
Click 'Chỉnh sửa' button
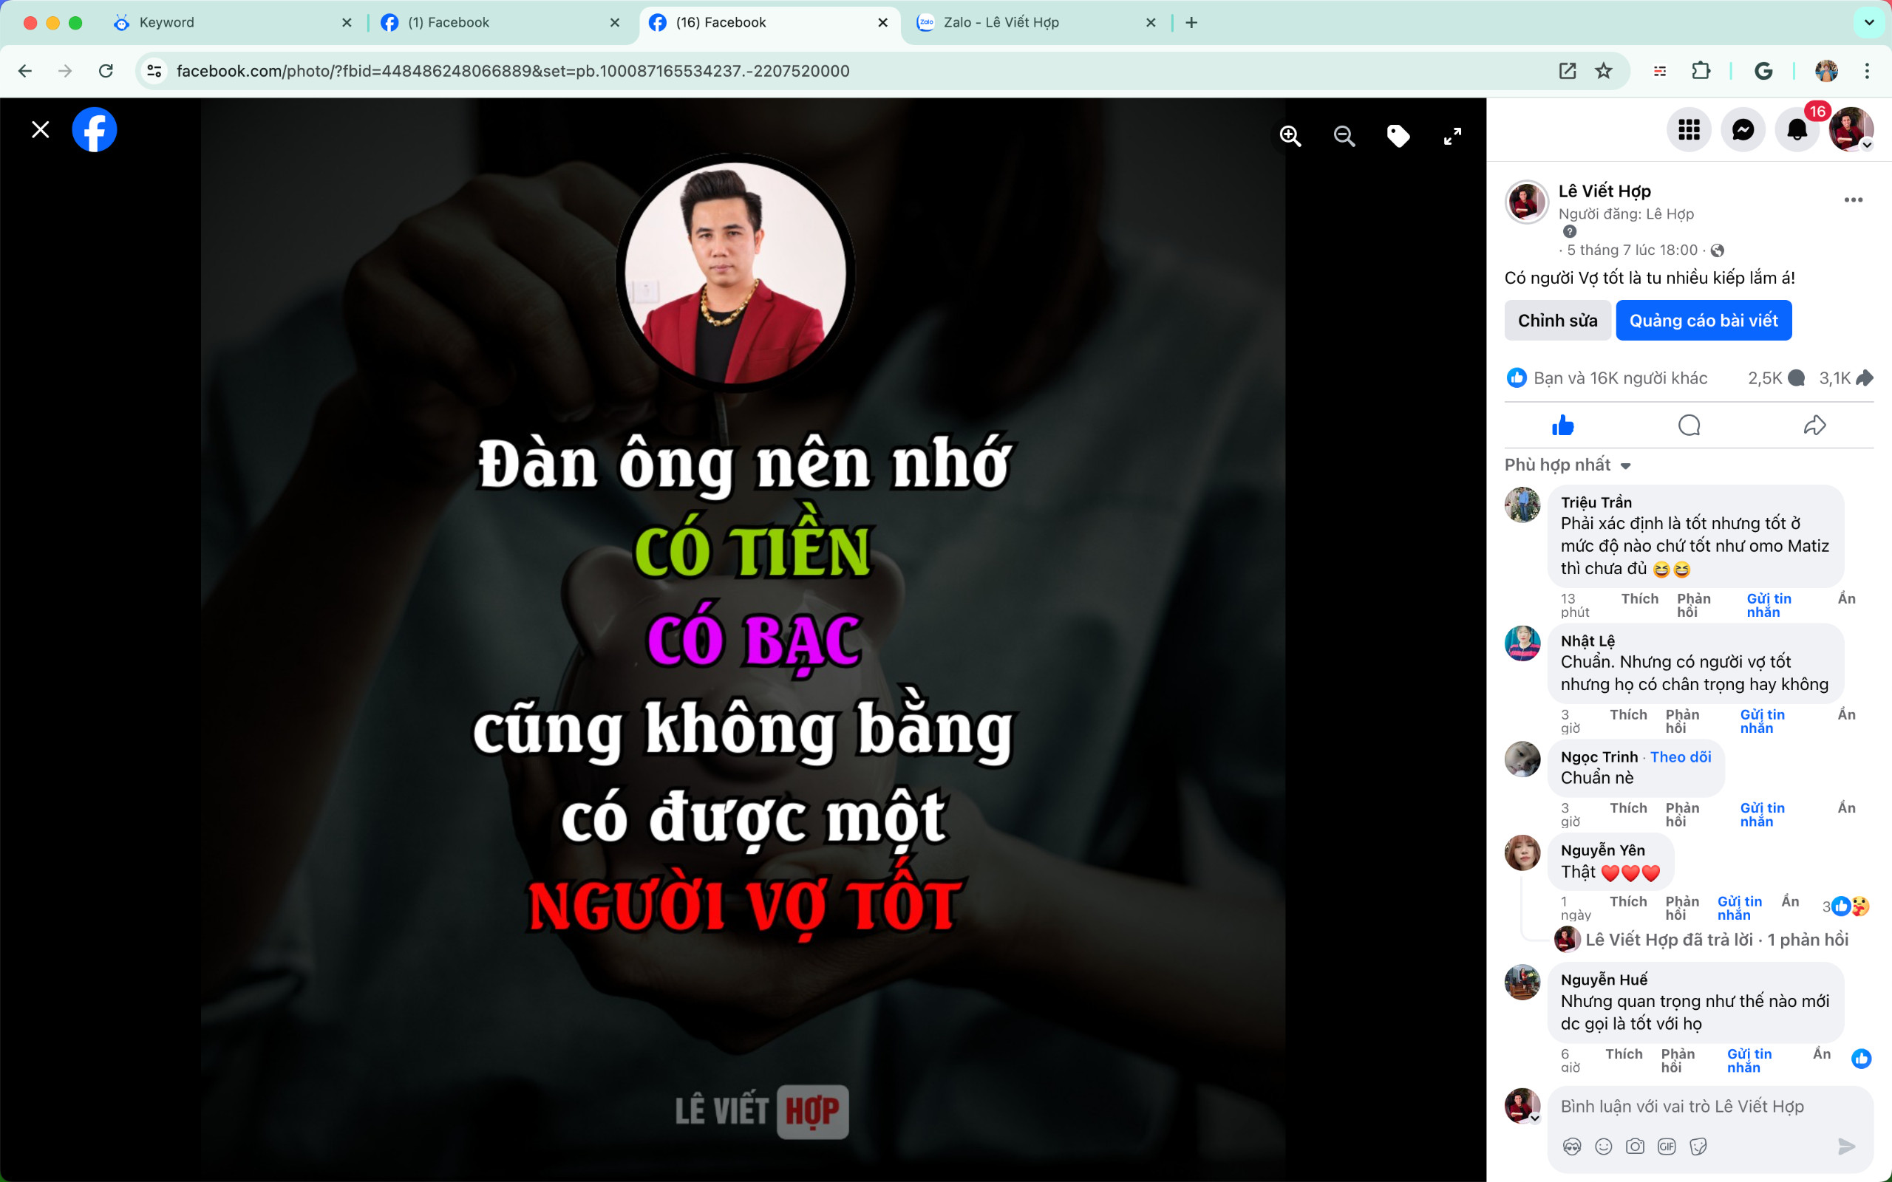click(1557, 321)
